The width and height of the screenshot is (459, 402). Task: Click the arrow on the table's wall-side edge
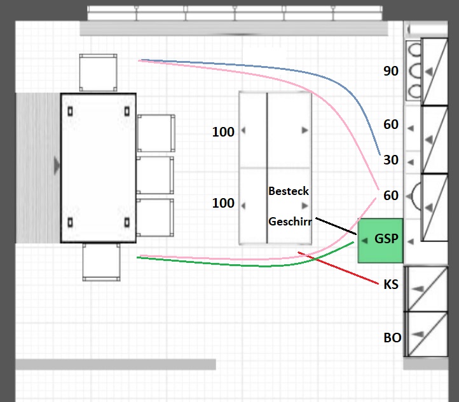57,166
